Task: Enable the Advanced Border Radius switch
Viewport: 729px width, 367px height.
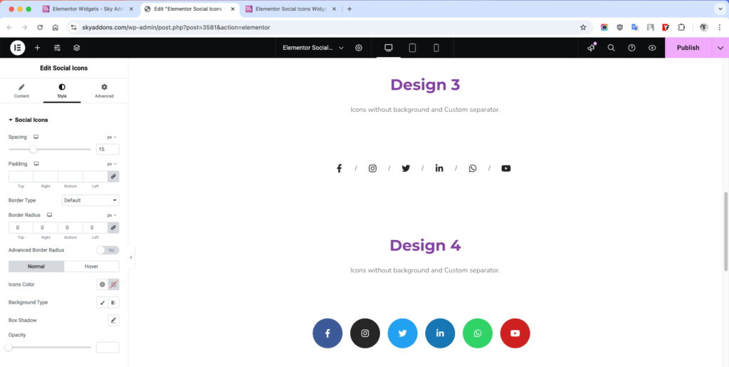Action: pyautogui.click(x=107, y=250)
